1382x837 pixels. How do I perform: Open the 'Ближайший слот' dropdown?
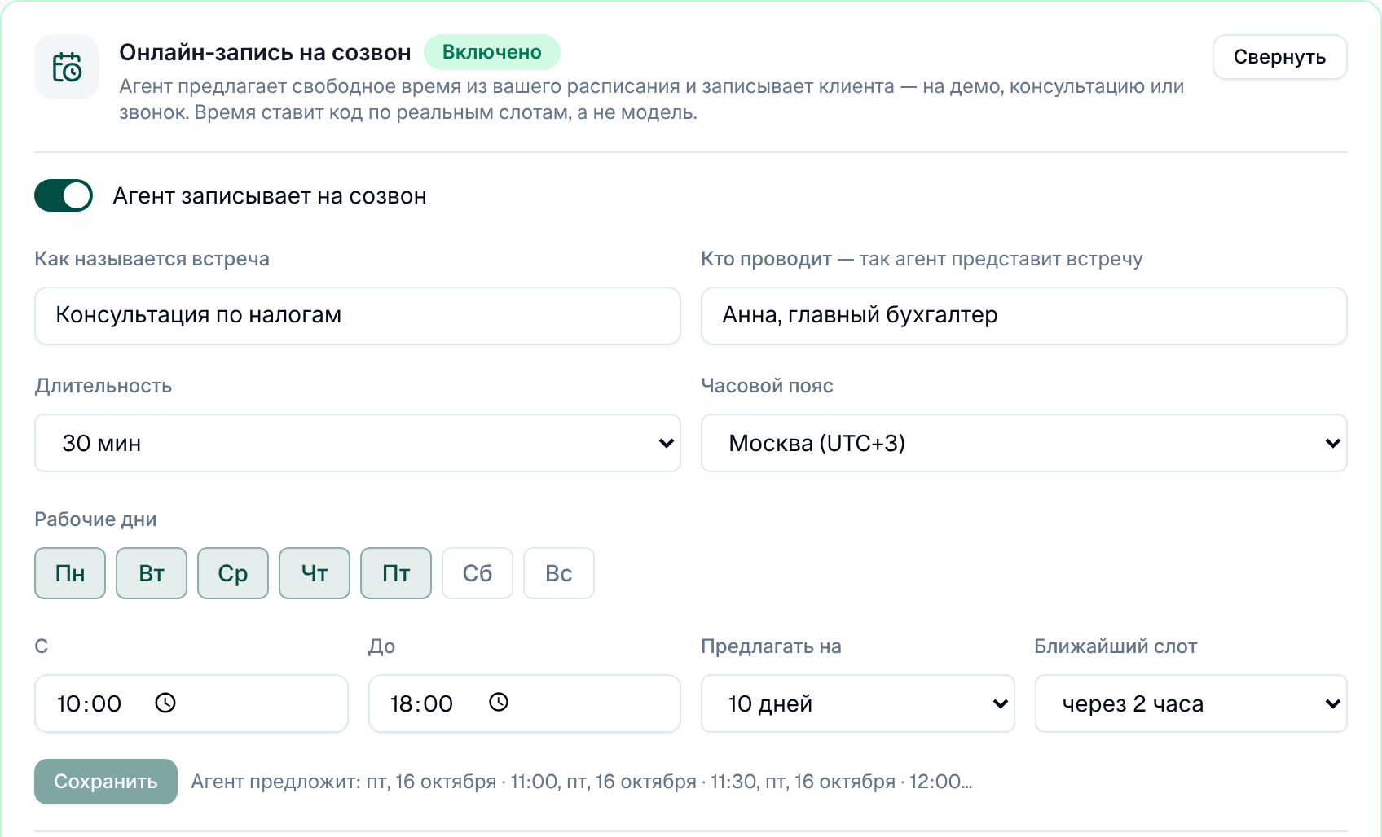pos(1191,703)
